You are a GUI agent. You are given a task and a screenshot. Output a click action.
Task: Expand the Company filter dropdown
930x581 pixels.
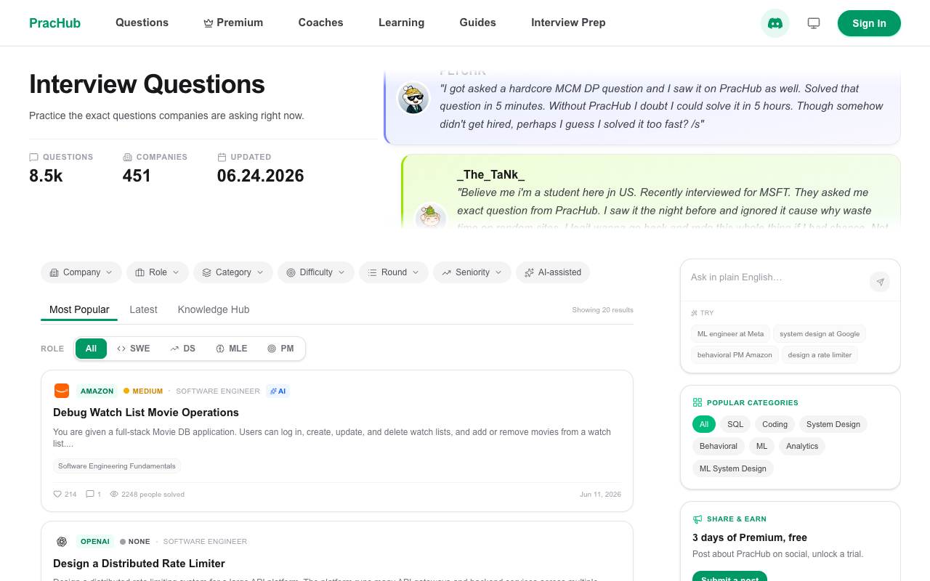[81, 272]
